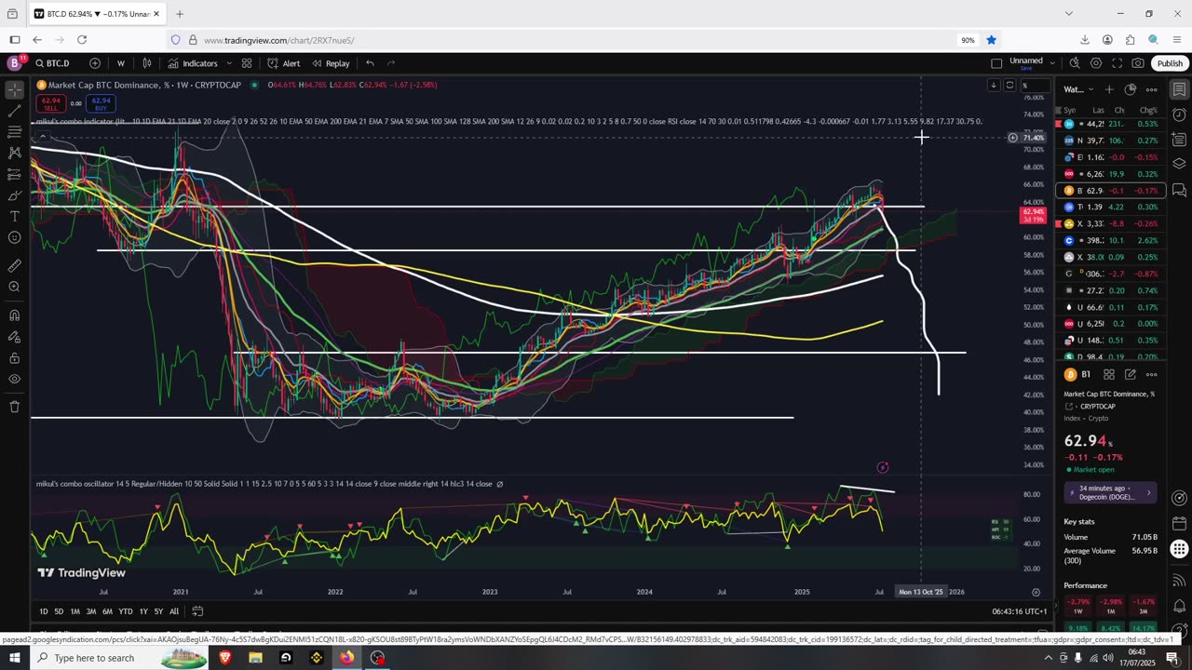Click the trash remove objects icon
1192x670 pixels.
(x=14, y=407)
